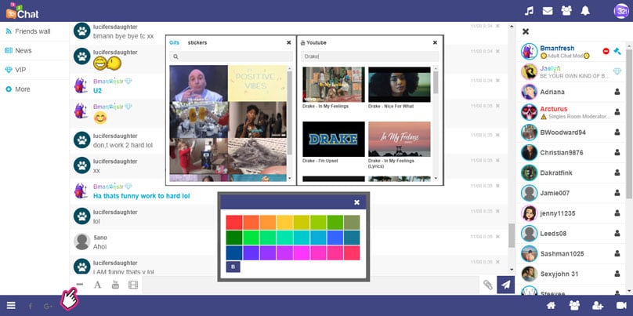Click the notifications bell icon
The width and height of the screenshot is (633, 316).
pos(584,11)
